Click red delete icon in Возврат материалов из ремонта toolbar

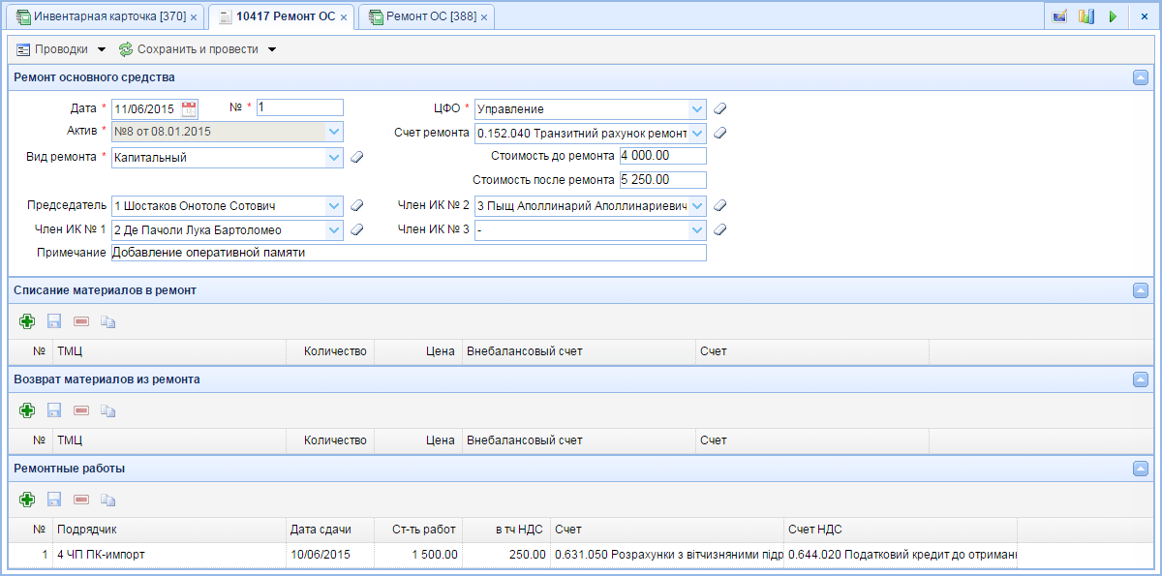coord(81,410)
